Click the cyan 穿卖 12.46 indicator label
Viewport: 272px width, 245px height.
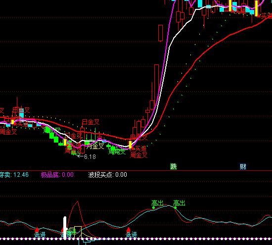tap(14, 175)
